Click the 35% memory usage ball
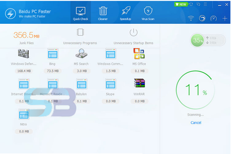The height and width of the screenshot is (154, 231). click(197, 40)
